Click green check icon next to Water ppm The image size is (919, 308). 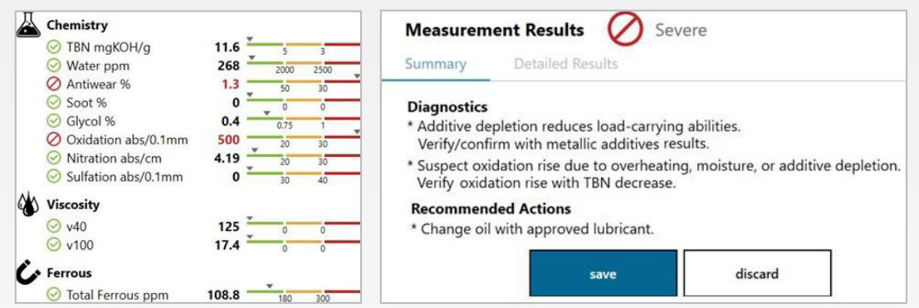coord(55,66)
